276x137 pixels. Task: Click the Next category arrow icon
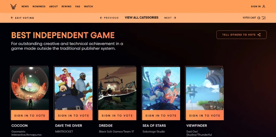(175, 18)
